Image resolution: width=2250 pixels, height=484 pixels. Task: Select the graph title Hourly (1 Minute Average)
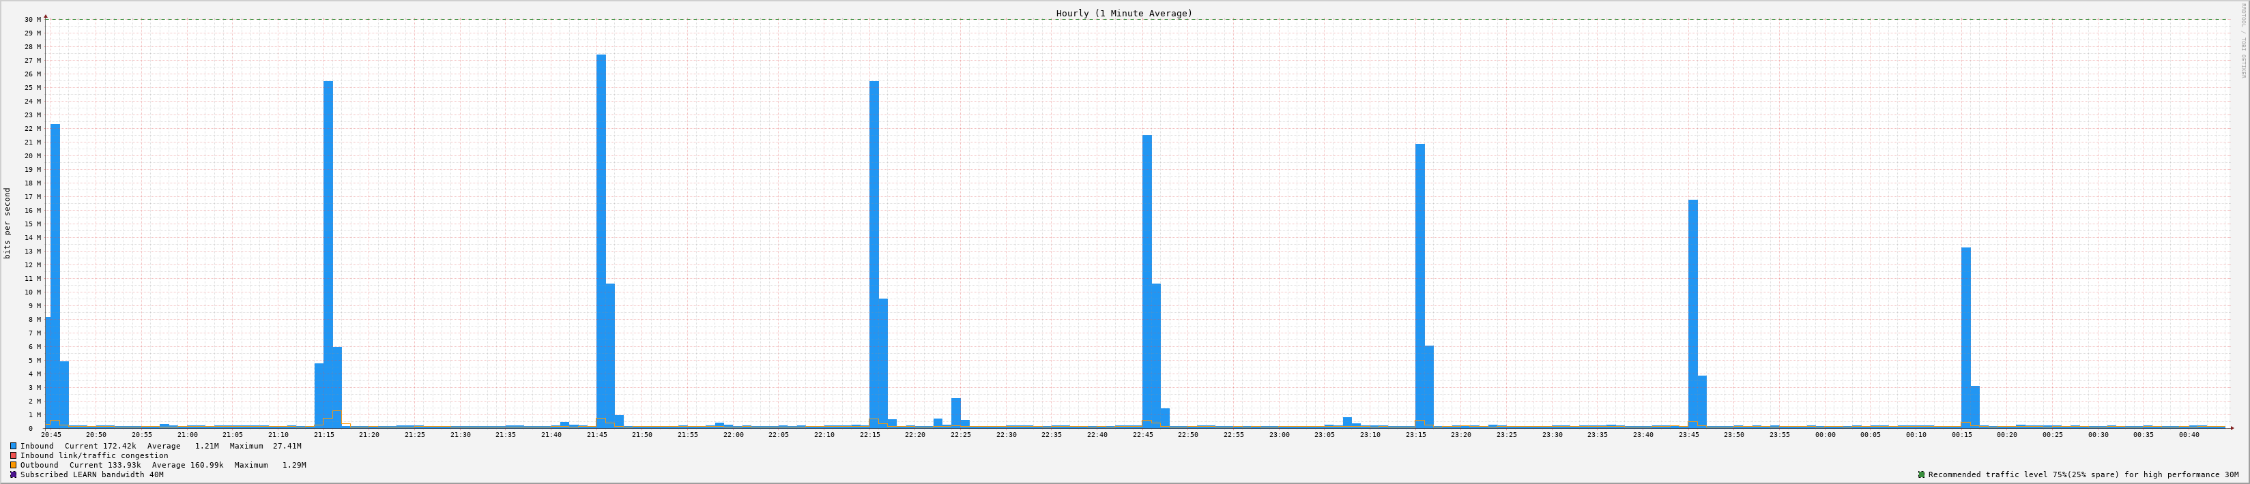(1123, 13)
